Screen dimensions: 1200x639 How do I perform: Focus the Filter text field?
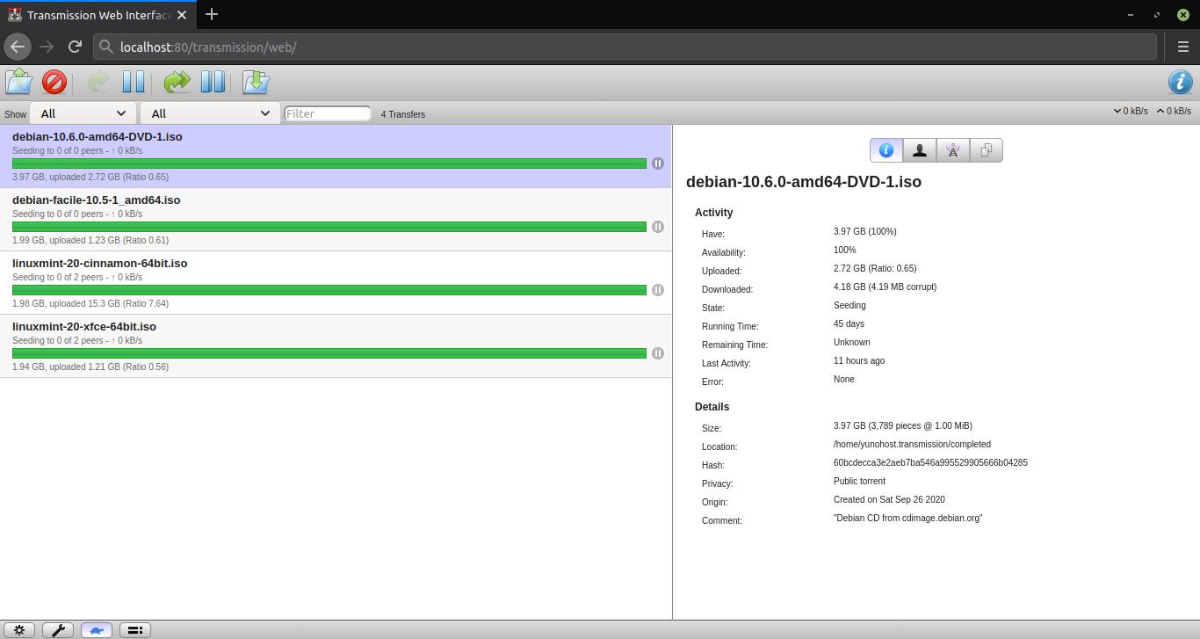coord(328,113)
